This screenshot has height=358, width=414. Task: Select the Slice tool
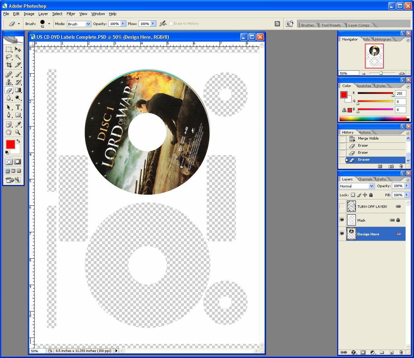point(18,65)
